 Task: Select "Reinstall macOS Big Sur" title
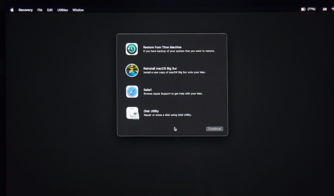[160, 69]
